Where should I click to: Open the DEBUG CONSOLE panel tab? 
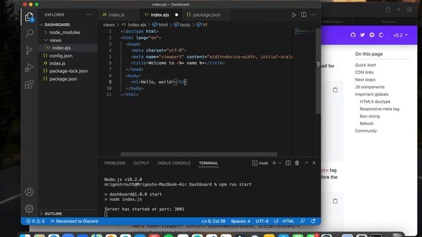click(174, 163)
